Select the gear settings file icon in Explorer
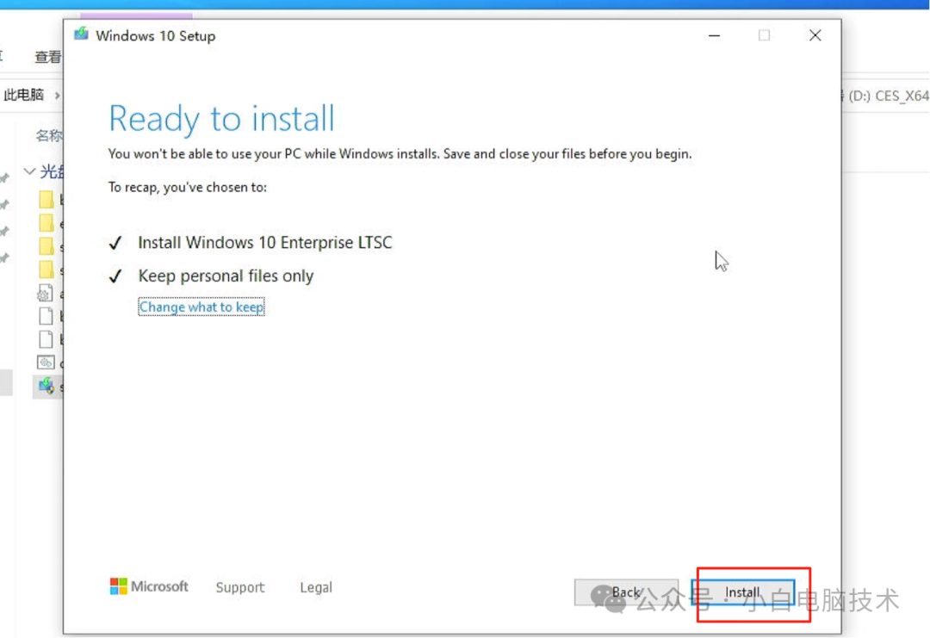930x638 pixels. 45,293
